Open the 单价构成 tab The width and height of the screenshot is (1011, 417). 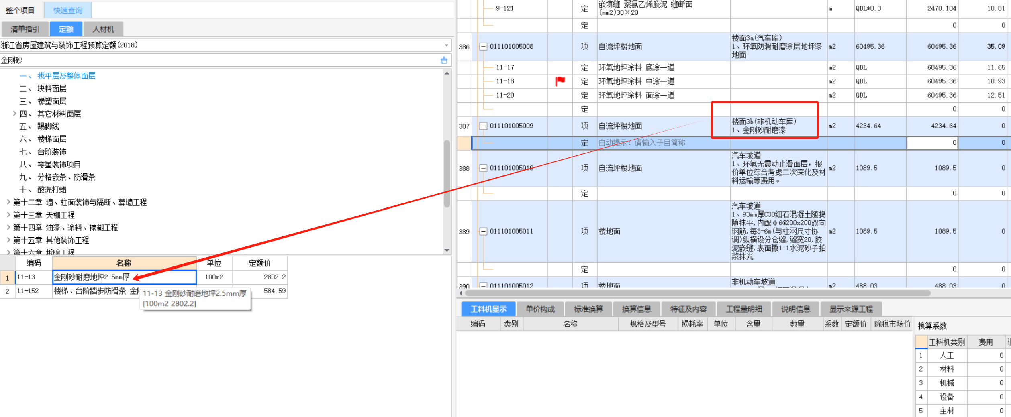[540, 309]
